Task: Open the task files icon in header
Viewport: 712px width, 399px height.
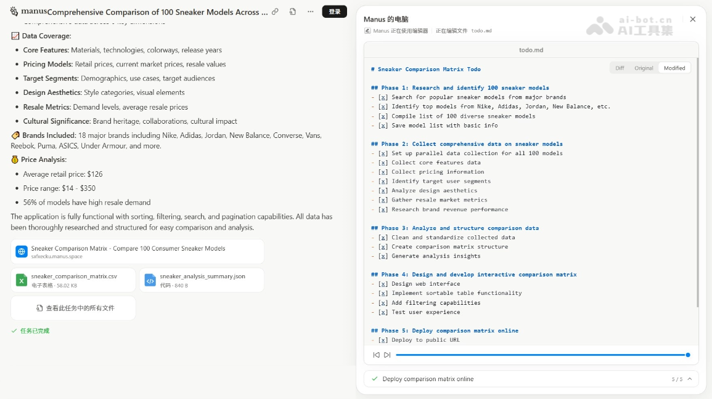Action: click(x=293, y=12)
